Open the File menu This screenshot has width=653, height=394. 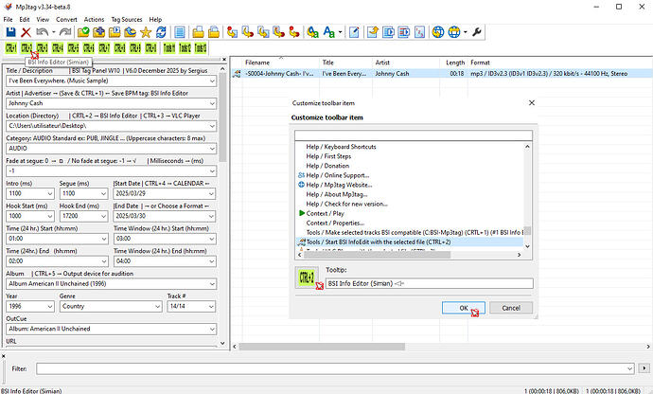click(8, 20)
